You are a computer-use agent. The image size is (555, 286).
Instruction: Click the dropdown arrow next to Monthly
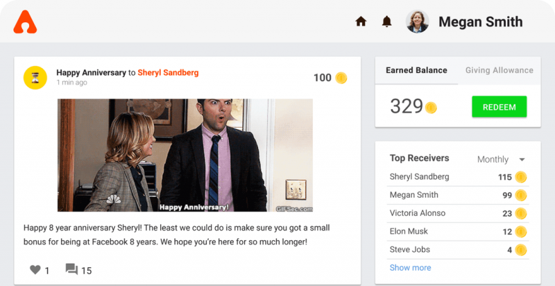522,160
